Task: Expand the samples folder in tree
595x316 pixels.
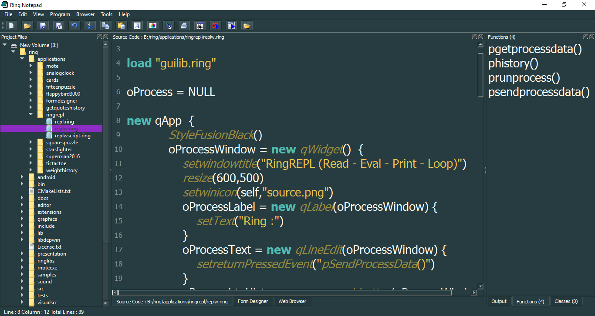Action: pos(22,275)
